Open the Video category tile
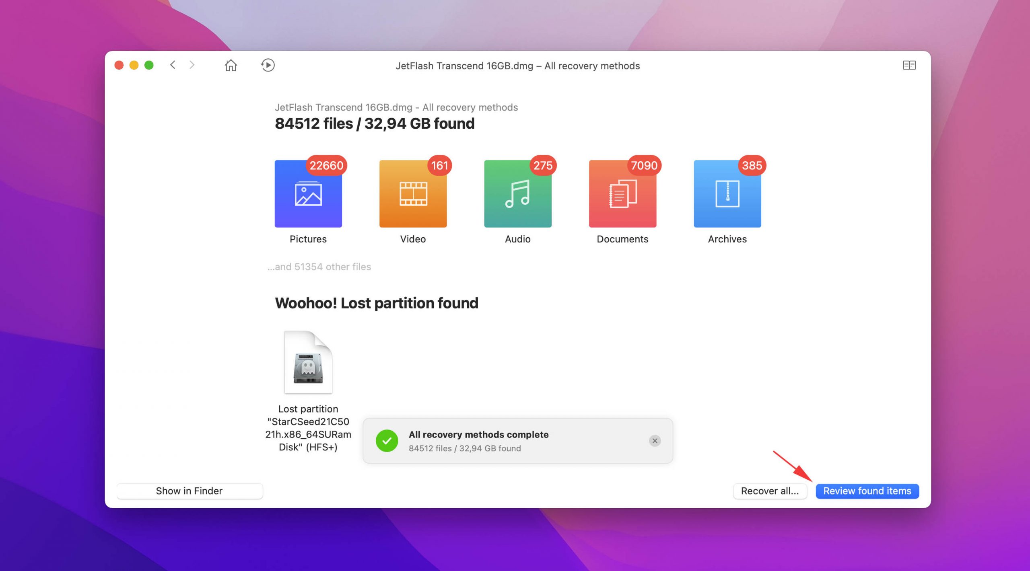This screenshot has width=1030, height=571. 413,194
